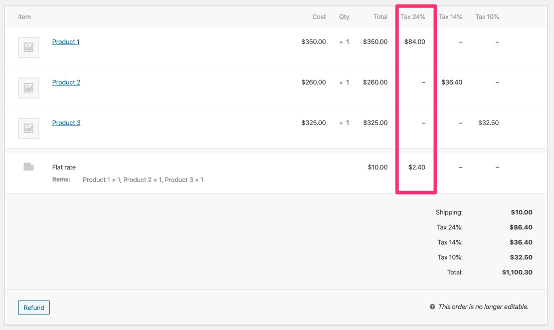
Task: Click the Shipping total of $10.00
Action: coord(521,212)
